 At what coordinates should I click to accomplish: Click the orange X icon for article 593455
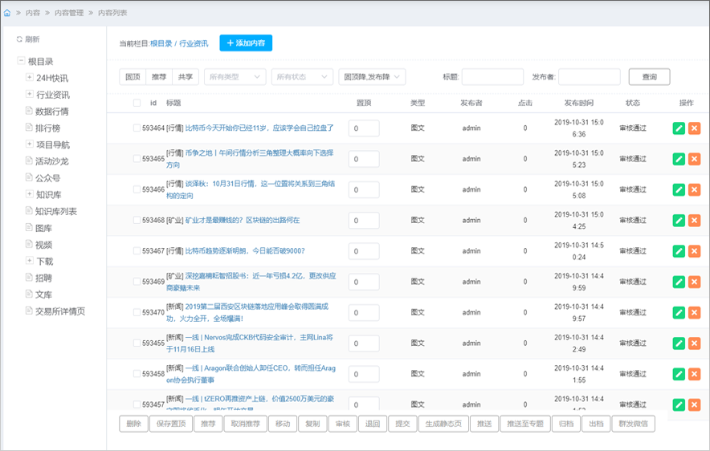(x=694, y=343)
